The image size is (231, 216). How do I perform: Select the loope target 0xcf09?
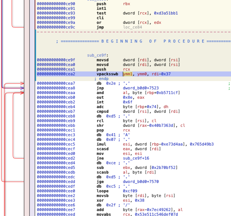(x=130, y=191)
